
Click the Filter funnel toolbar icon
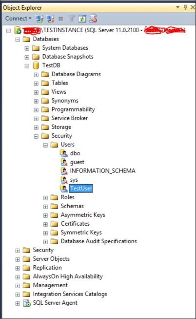click(x=71, y=19)
